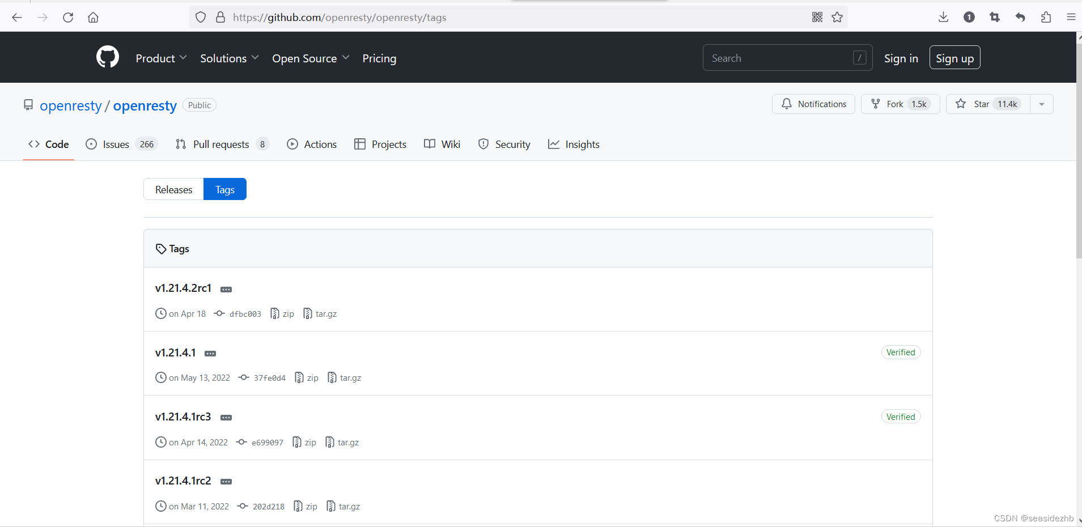Click the page vertical scrollbar thumb

coord(1079,151)
